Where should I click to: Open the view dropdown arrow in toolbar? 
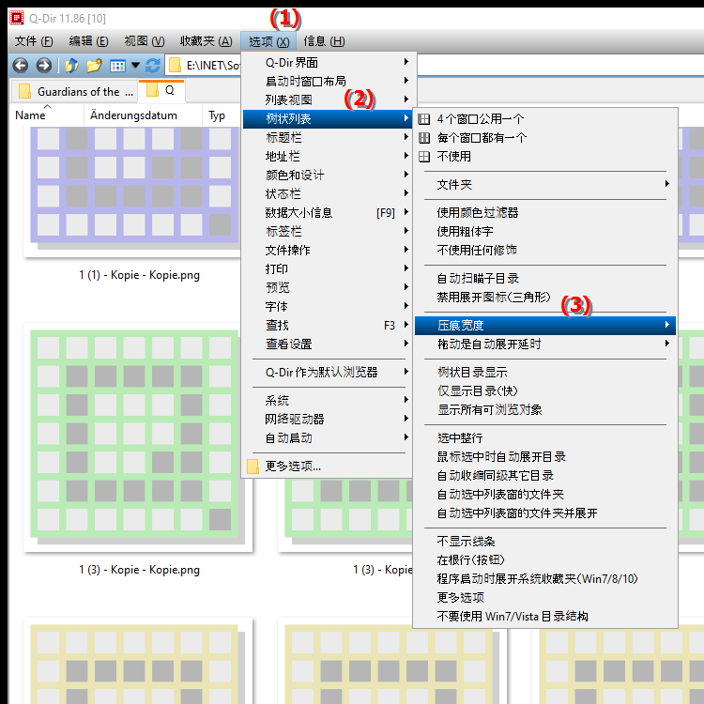click(136, 66)
